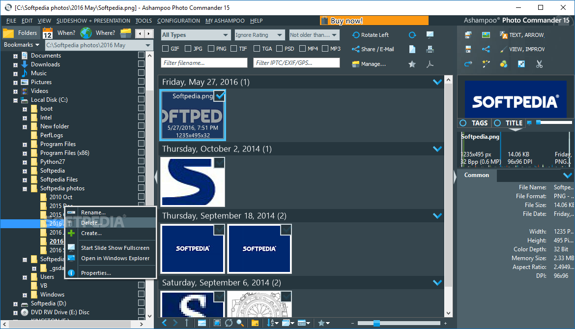The width and height of the screenshot is (575, 329).
Task: Click the magic wand optimize icon
Action: tap(486, 64)
